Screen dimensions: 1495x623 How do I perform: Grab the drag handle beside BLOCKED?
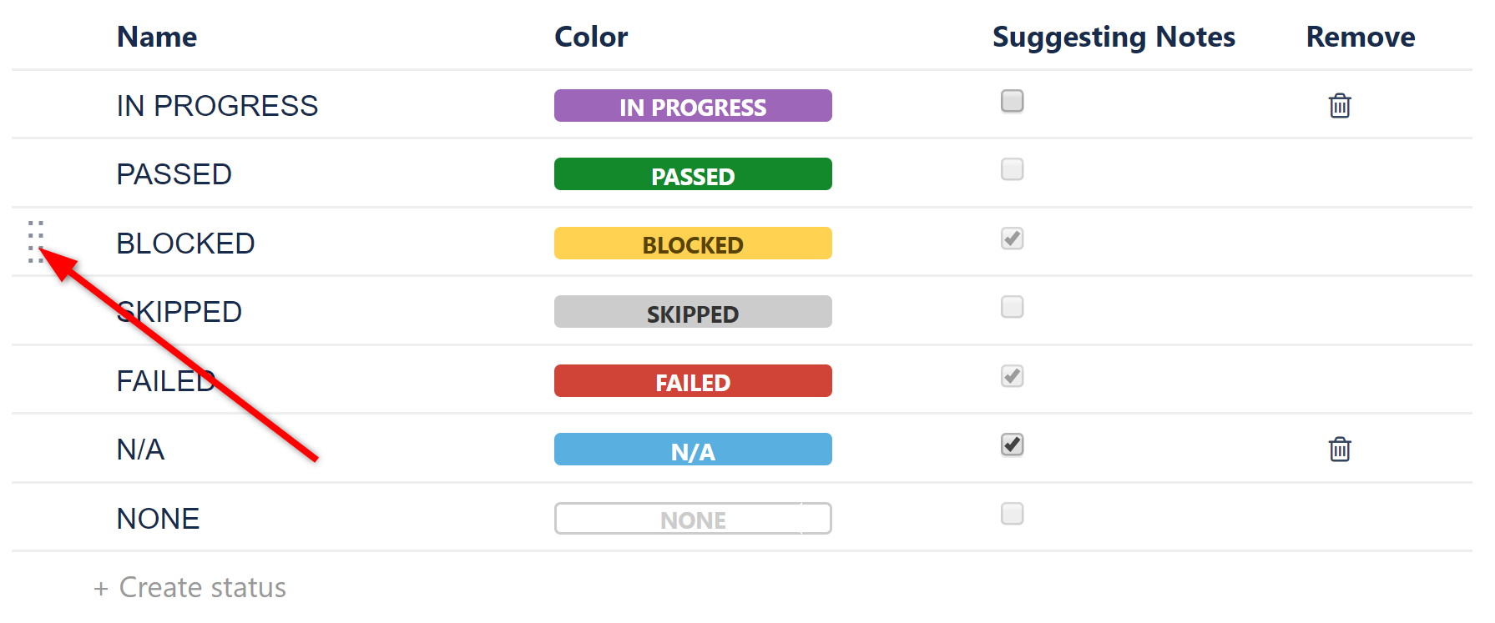tap(35, 242)
